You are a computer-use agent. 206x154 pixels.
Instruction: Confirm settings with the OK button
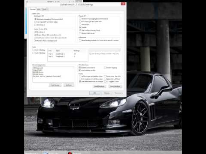click(x=94, y=93)
